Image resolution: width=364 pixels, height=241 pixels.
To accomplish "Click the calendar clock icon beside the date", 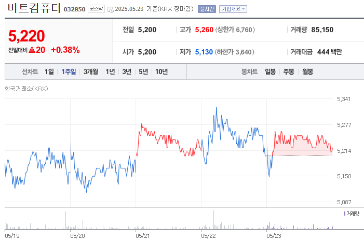I will pyautogui.click(x=111, y=9).
